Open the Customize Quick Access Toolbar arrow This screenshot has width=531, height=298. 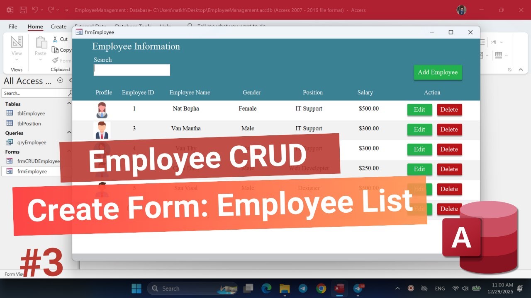(66, 10)
